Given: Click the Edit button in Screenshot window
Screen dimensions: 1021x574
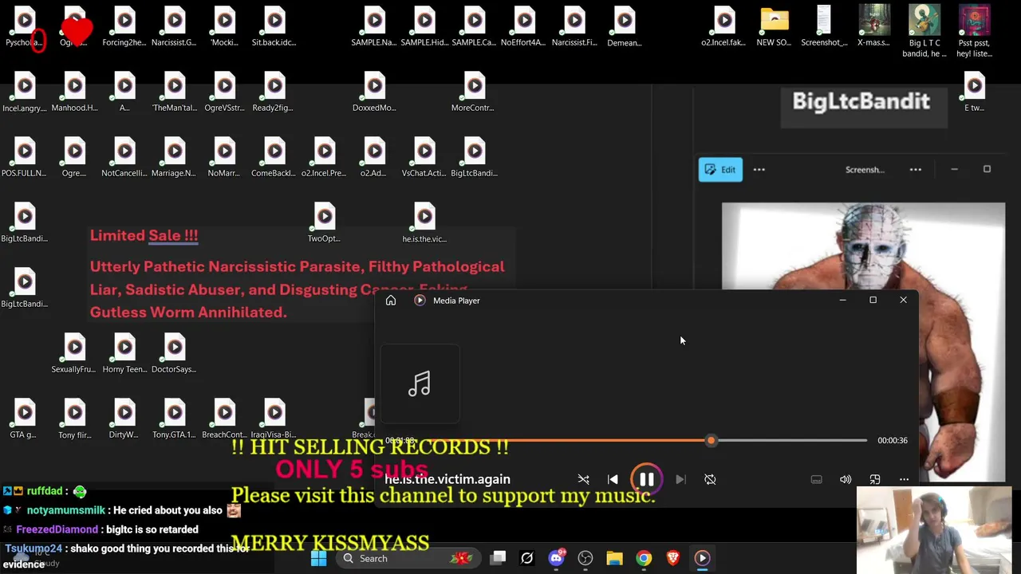Looking at the screenshot, I should (720, 169).
